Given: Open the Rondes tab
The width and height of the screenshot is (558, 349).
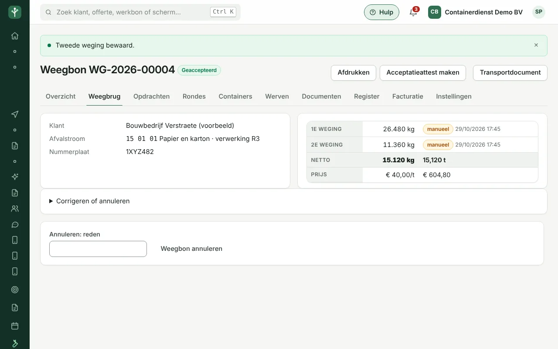Looking at the screenshot, I should [x=194, y=96].
